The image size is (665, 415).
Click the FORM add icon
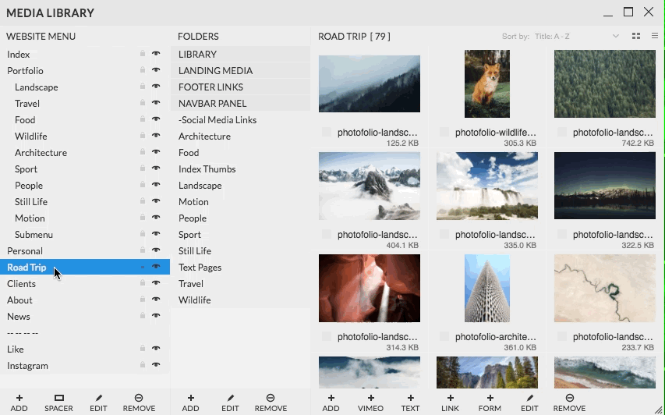(490, 398)
